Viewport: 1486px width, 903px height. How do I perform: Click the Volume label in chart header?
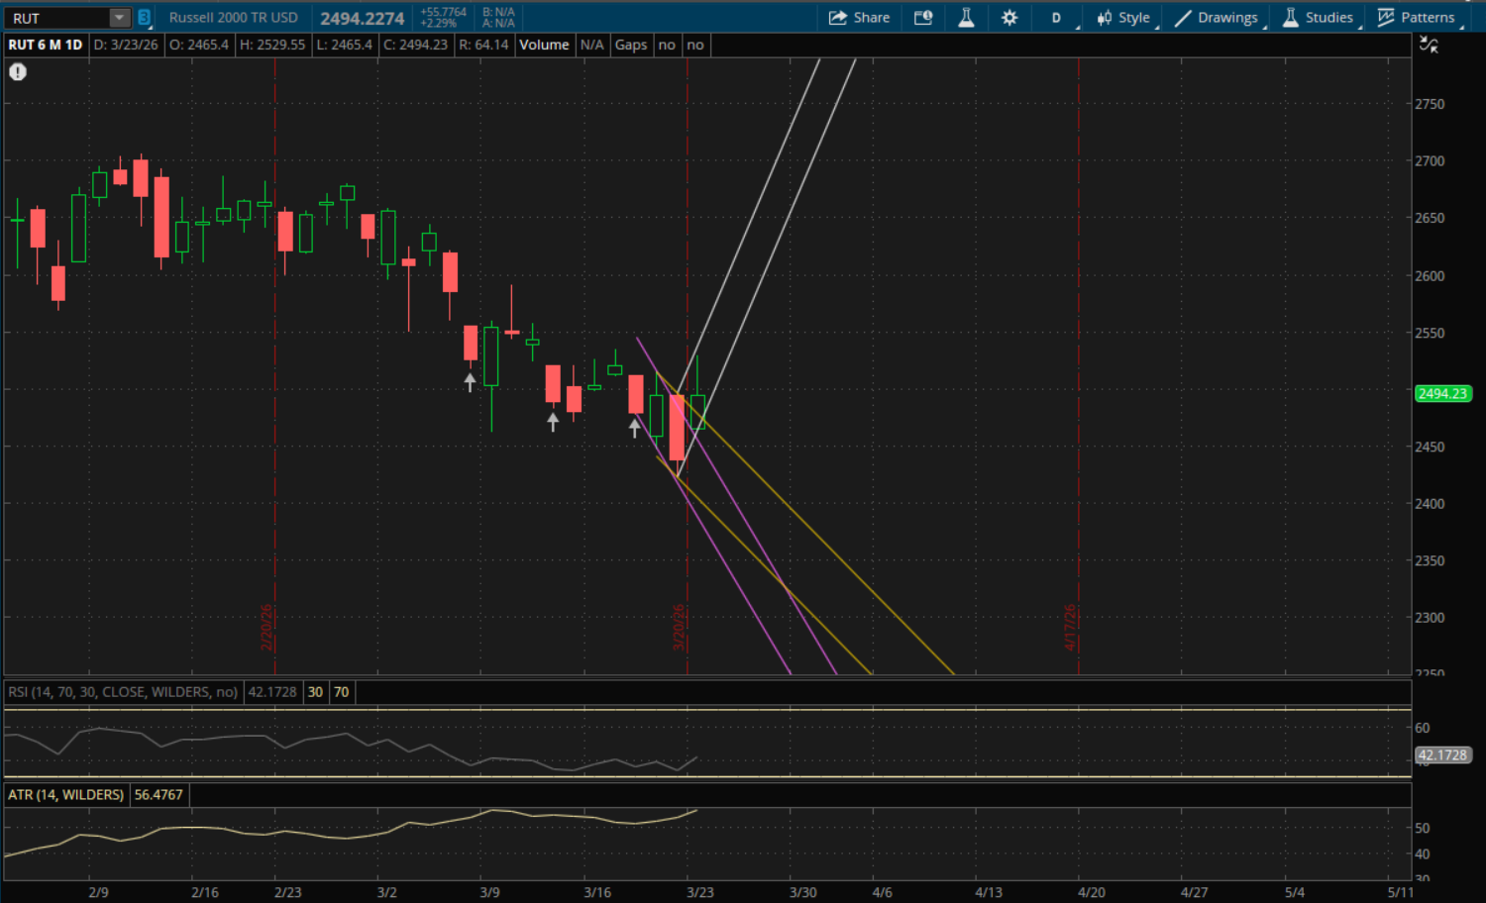click(x=544, y=45)
